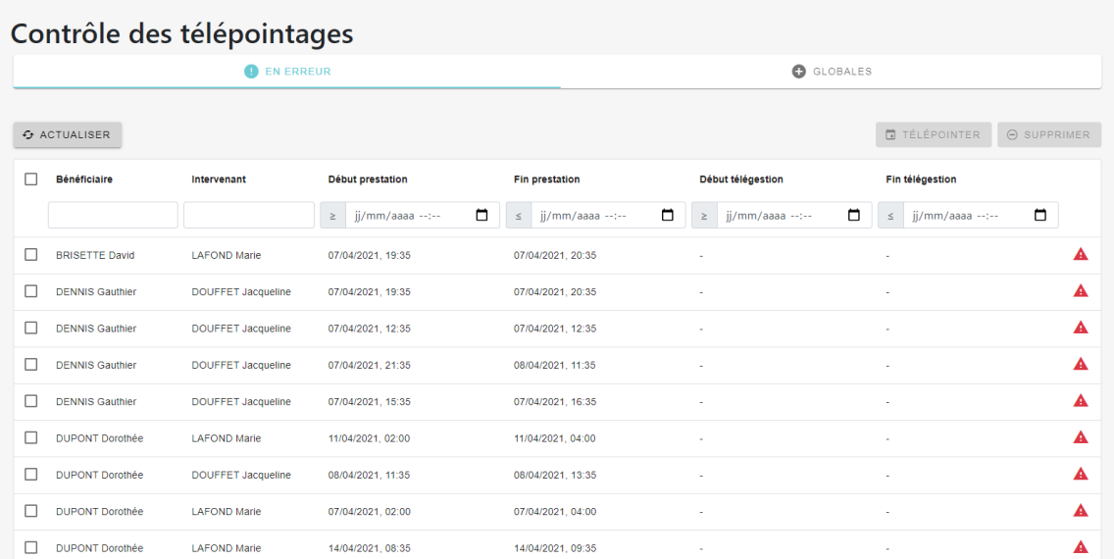Toggle the ≥ operator on Début prestation filter
This screenshot has width=1114, height=559.
coord(332,215)
